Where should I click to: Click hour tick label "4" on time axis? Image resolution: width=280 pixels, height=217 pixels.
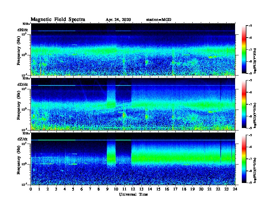click(65, 189)
